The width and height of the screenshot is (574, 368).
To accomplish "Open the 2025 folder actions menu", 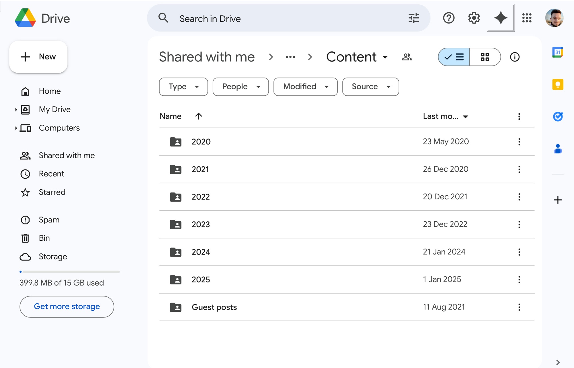I will tap(519, 280).
